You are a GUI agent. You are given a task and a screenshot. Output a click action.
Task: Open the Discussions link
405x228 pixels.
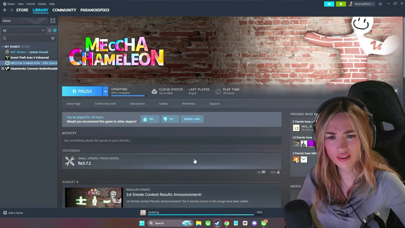tap(137, 104)
